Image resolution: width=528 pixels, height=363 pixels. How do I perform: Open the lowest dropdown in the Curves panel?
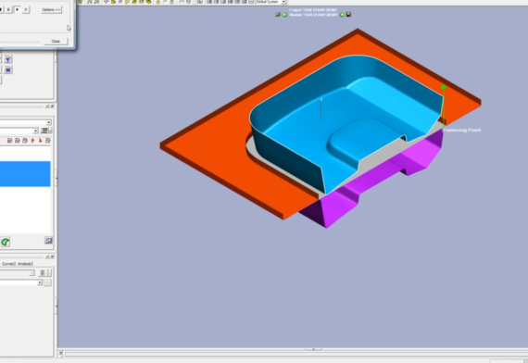point(40,282)
